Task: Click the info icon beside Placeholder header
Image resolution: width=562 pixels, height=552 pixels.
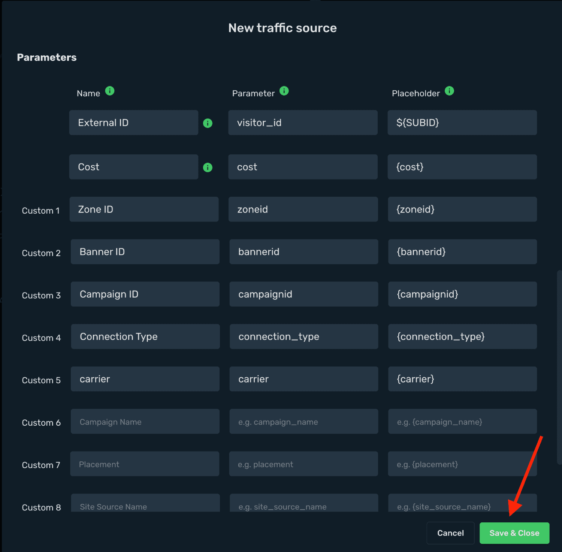Action: coord(450,91)
